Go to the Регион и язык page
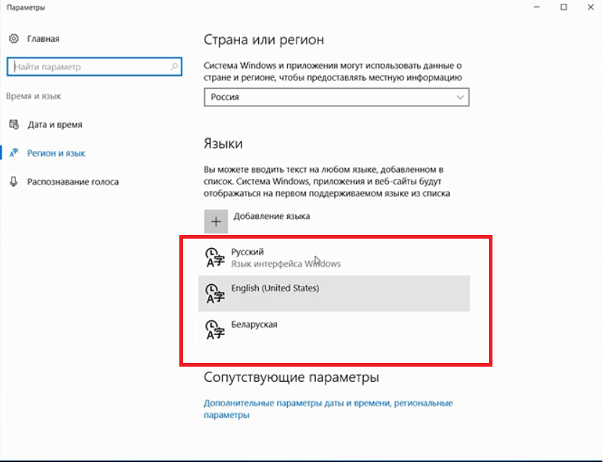The image size is (606, 465). pyautogui.click(x=56, y=153)
